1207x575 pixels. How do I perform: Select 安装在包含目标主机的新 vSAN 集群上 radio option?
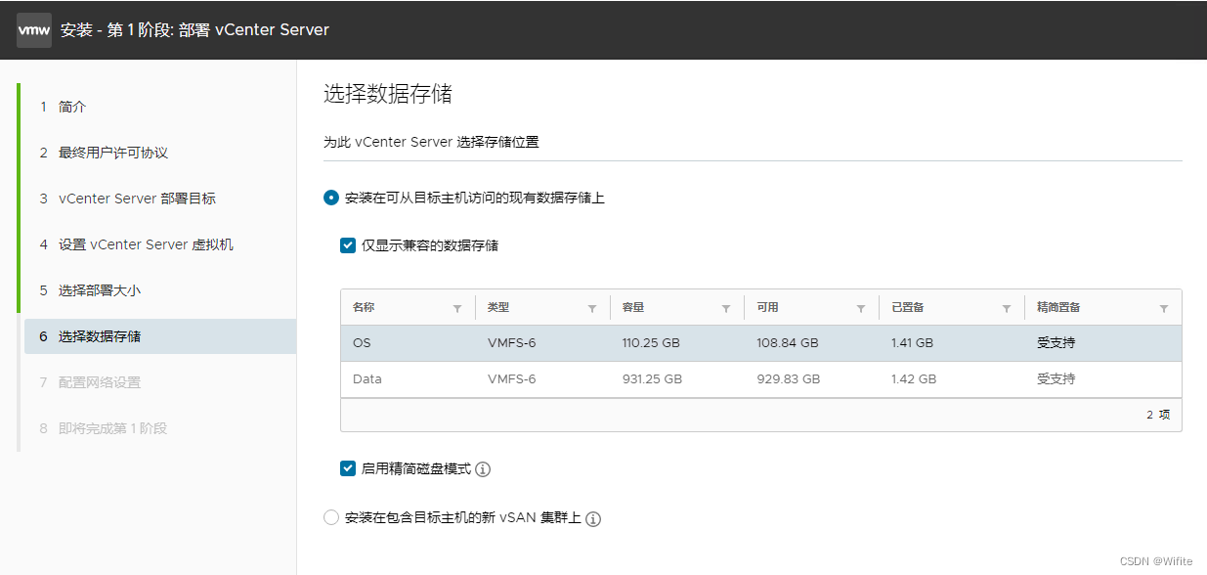[x=331, y=517]
